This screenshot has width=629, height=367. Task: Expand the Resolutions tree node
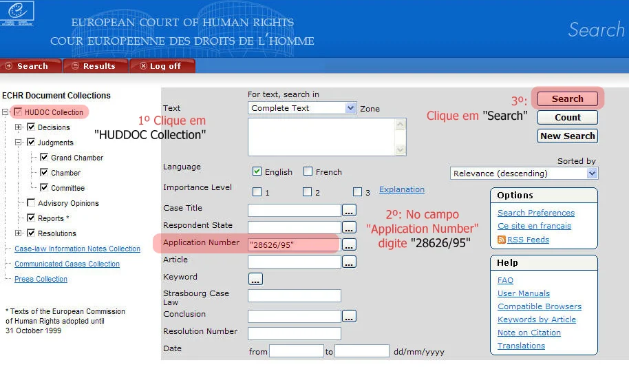[x=18, y=233]
